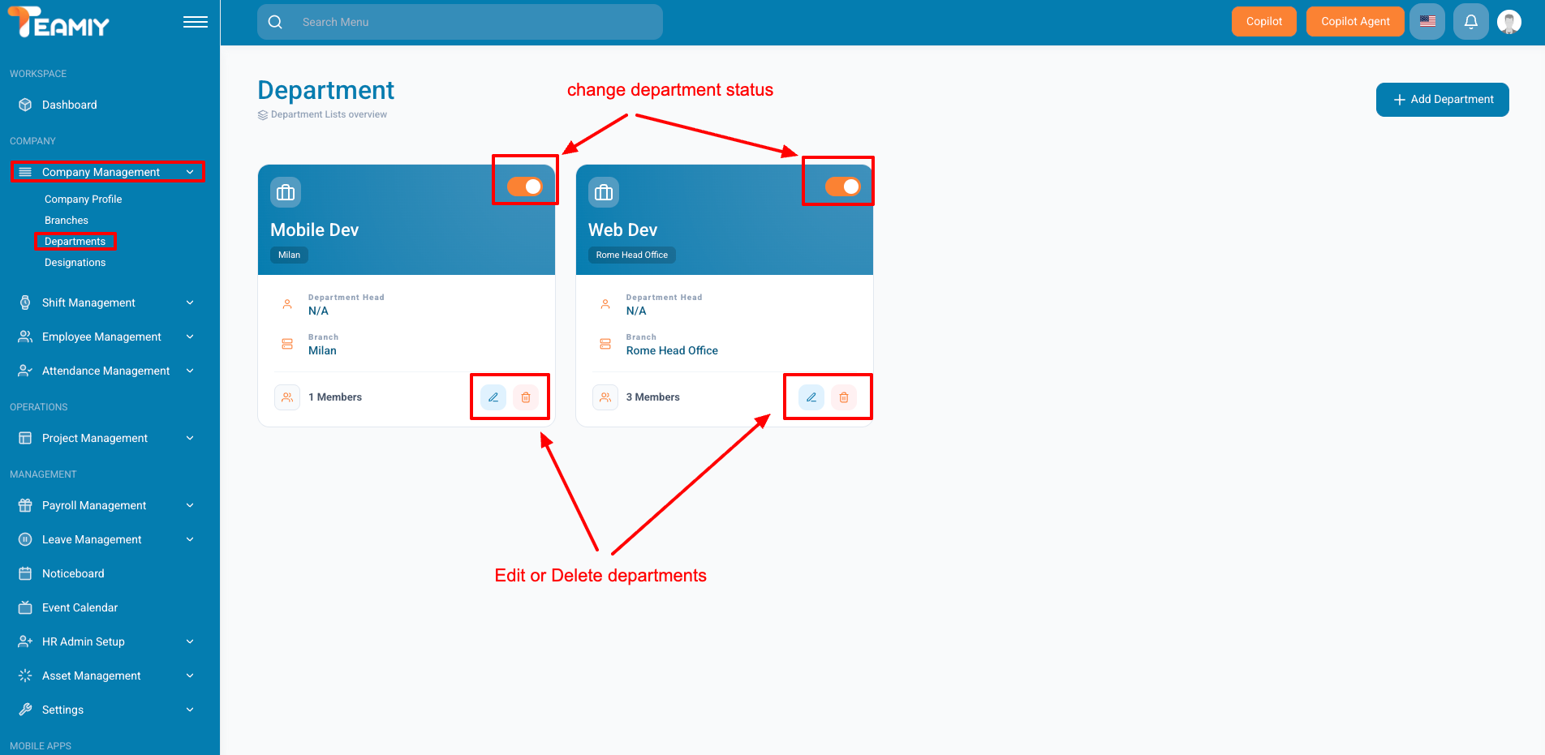The width and height of the screenshot is (1545, 755).
Task: Open the user profile avatar
Action: pyautogui.click(x=1508, y=22)
